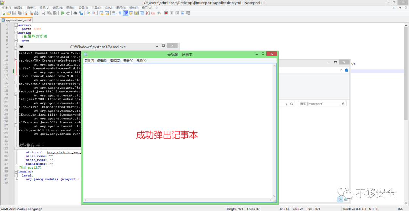Open the Document Map toolbar icon
Screen dimensions: 409x211
coord(136,13)
